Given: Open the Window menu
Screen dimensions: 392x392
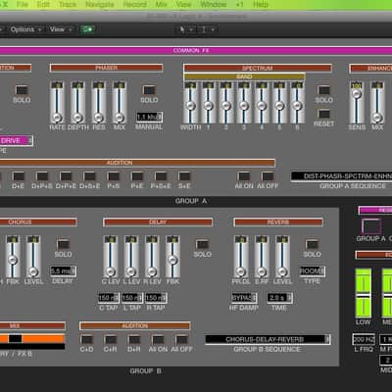Looking at the screenshot, I should coord(214,5).
